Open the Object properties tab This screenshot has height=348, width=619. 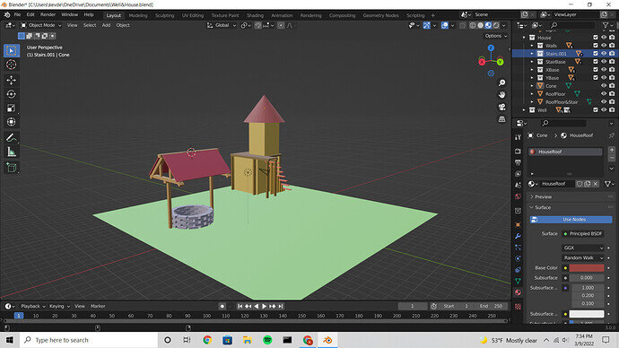pyautogui.click(x=518, y=224)
